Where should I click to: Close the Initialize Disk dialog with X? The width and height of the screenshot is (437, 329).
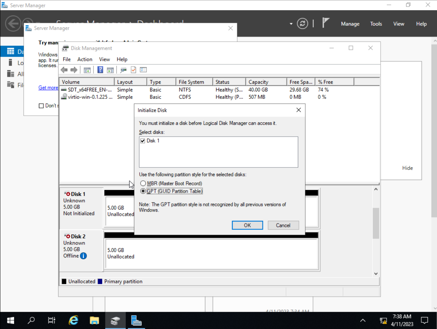pos(299,110)
